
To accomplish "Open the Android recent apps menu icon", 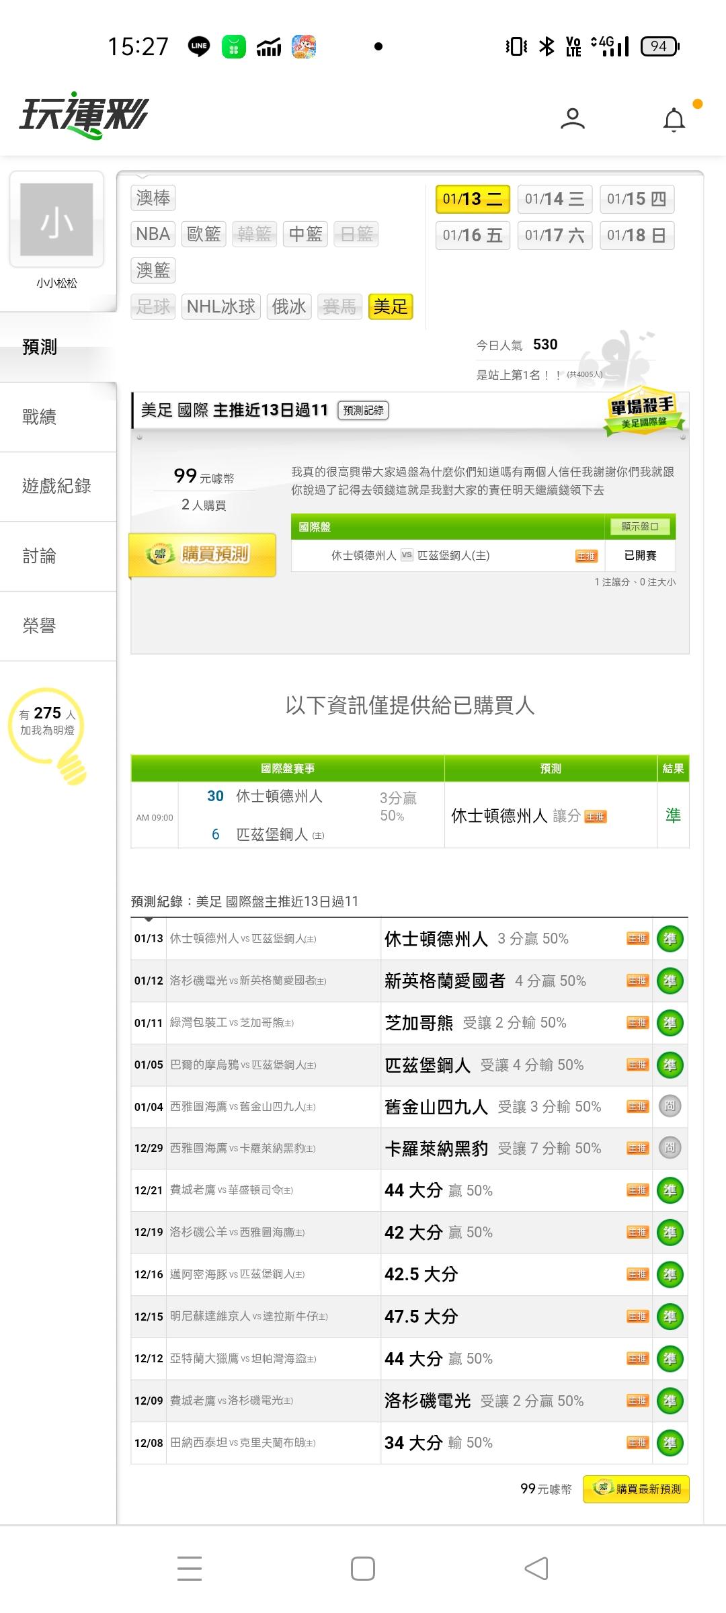I will tap(190, 1569).
